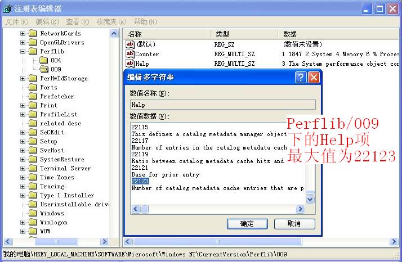Click the SvcHost folder icon
Screen dimensions: 402x262
[33, 150]
